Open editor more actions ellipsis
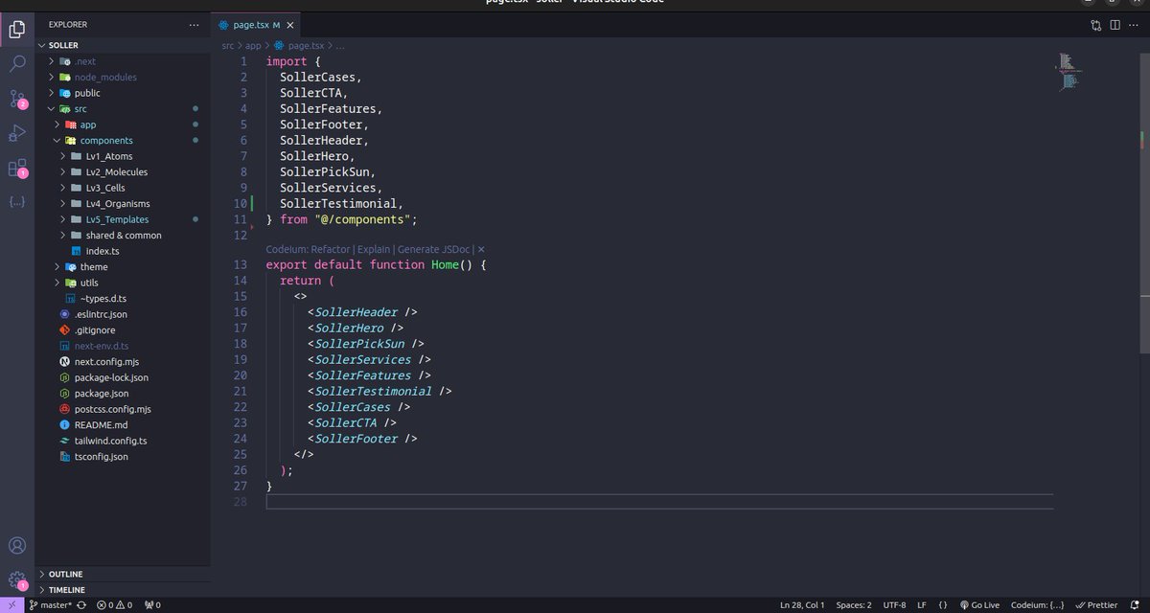The width and height of the screenshot is (1150, 613). pos(1134,26)
